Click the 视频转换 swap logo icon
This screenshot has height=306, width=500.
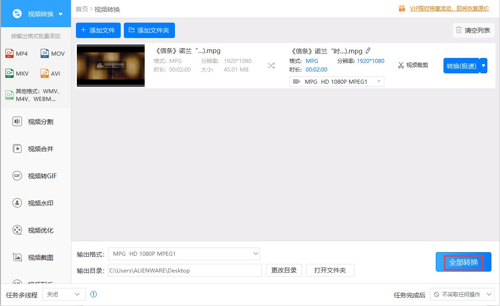17,14
